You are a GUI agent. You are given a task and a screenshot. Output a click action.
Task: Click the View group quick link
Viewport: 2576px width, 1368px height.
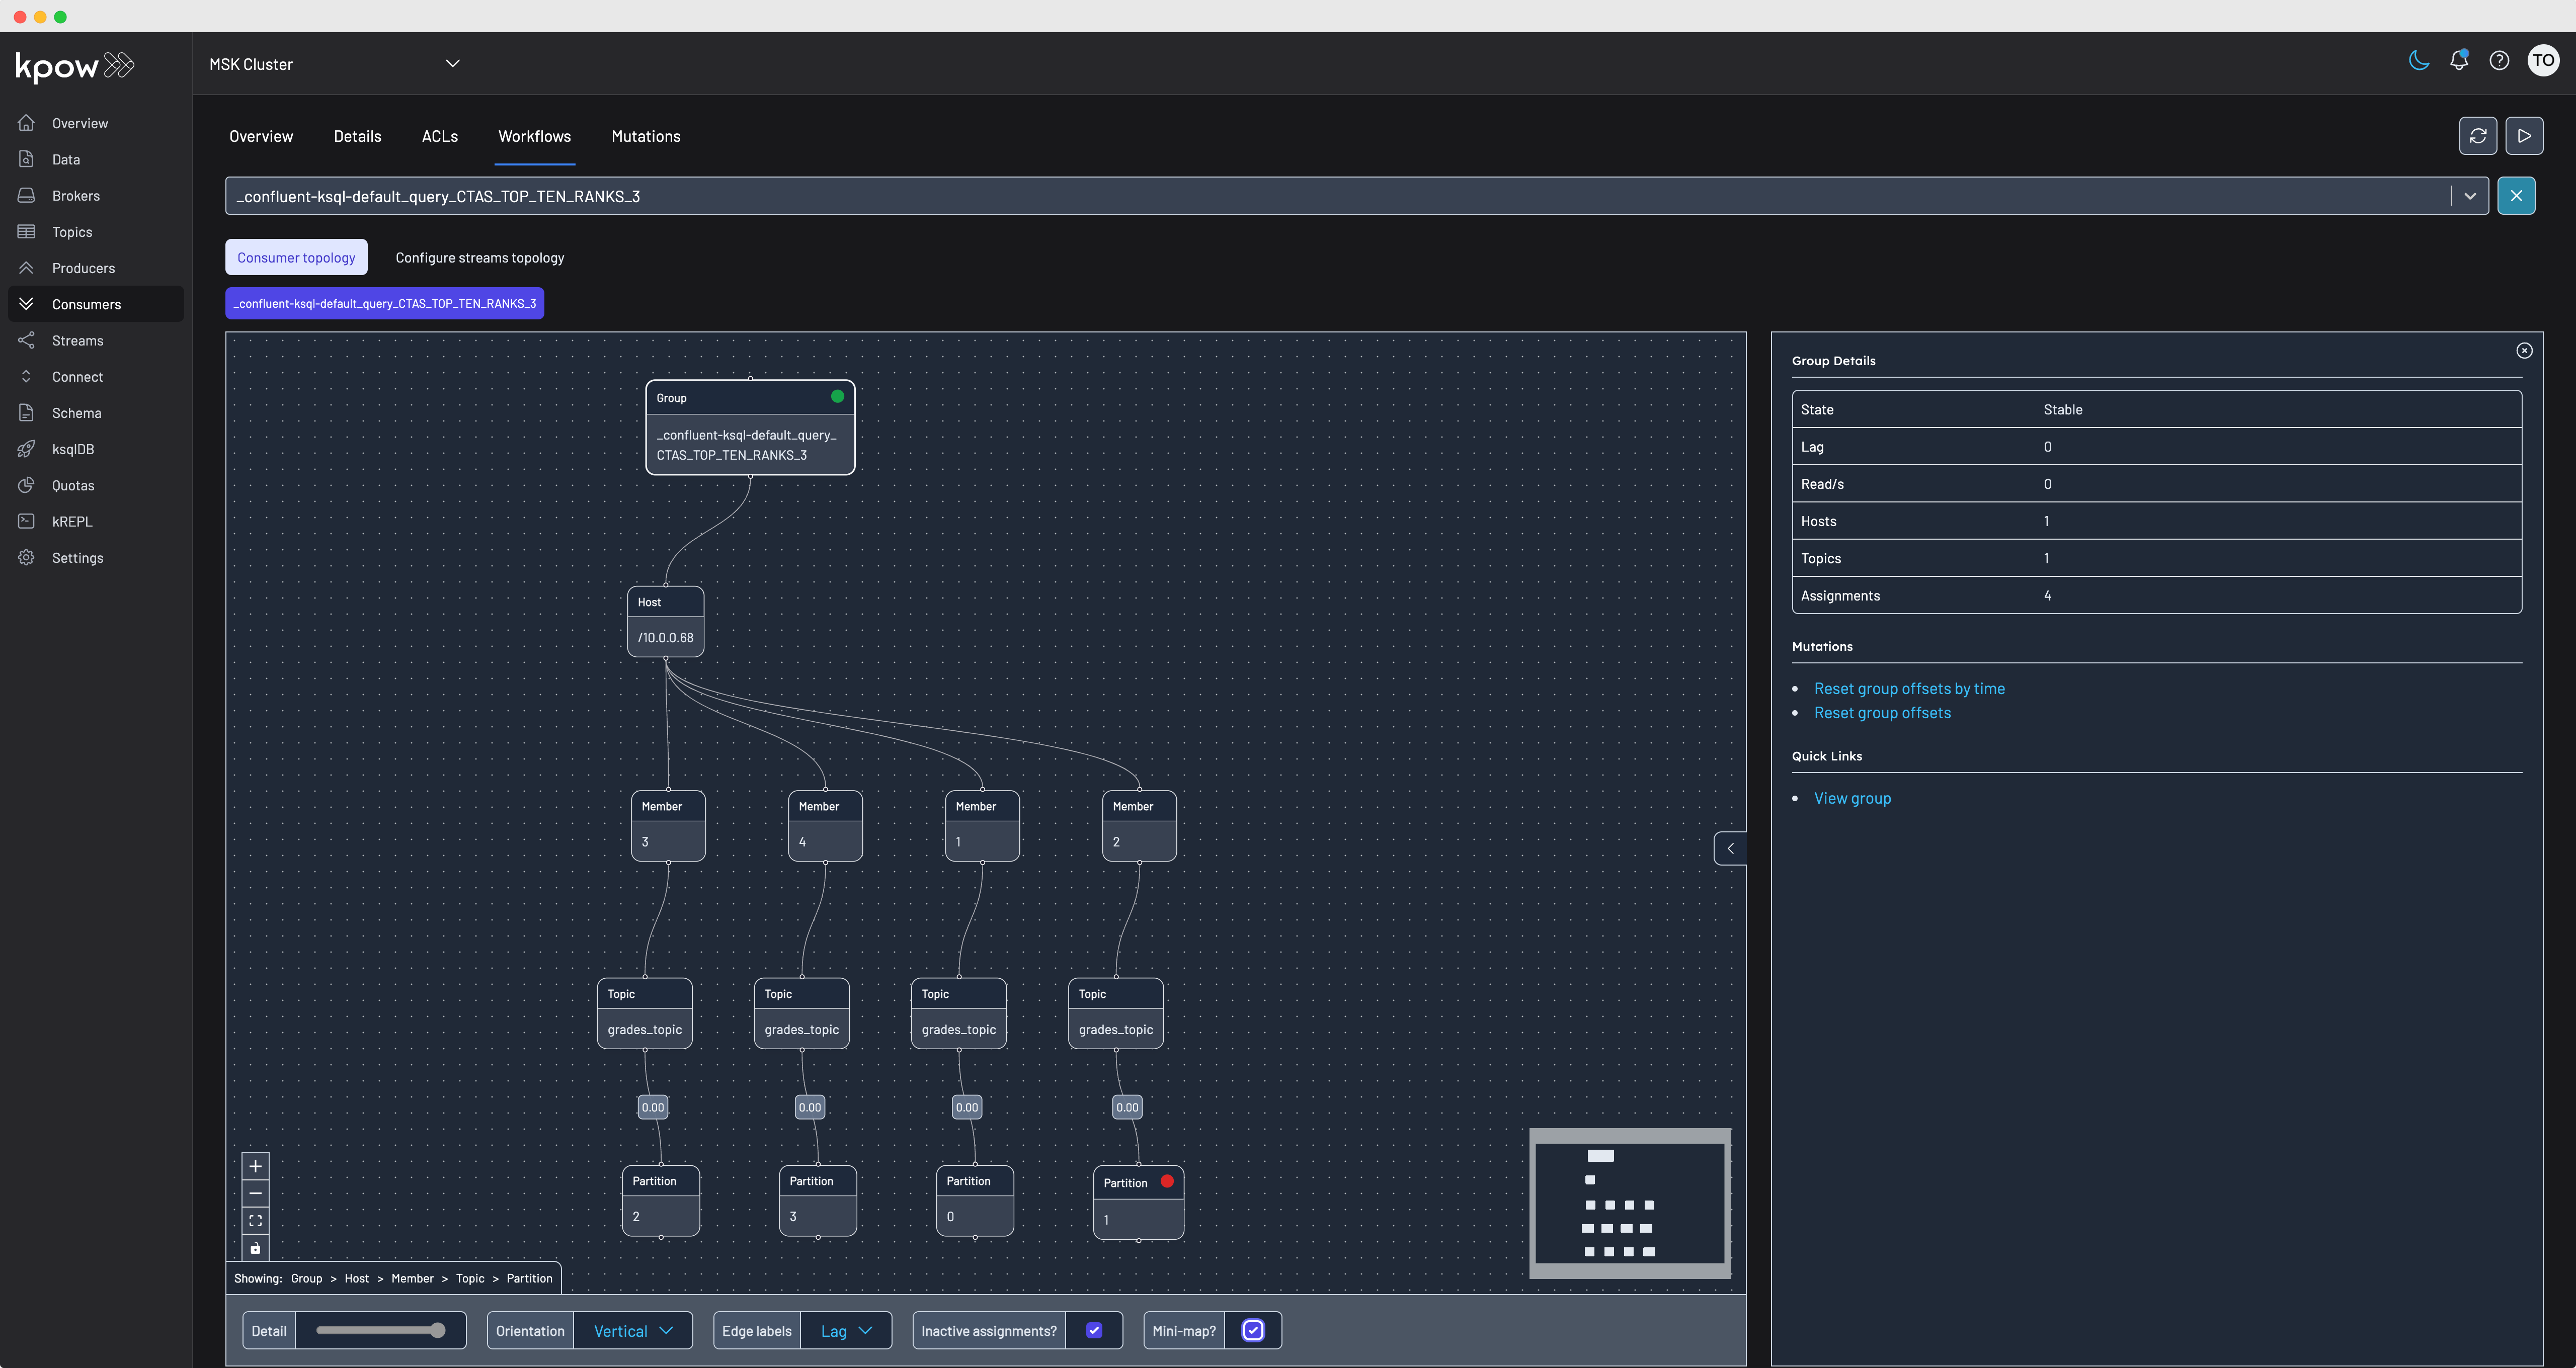coord(1852,798)
